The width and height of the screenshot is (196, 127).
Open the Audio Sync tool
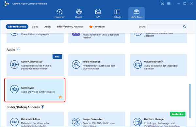click(x=35, y=90)
